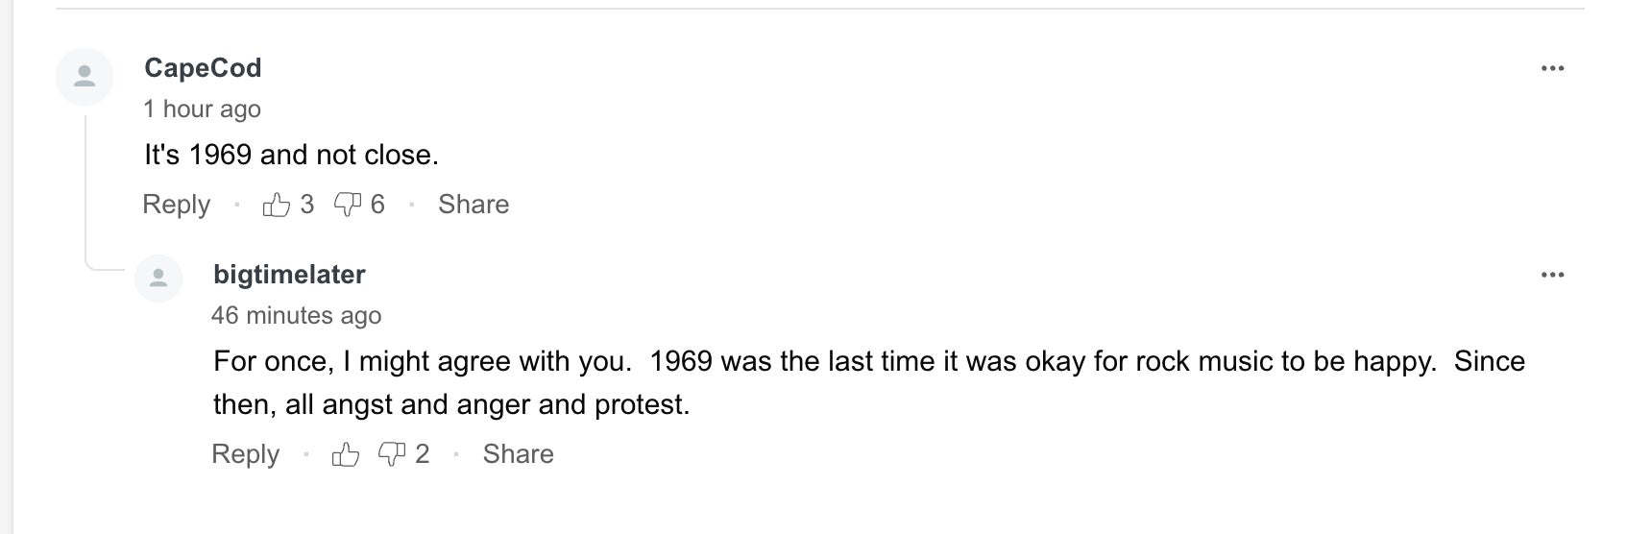Open more options on bigtimelater's reply
The width and height of the screenshot is (1627, 534).
click(x=1552, y=275)
